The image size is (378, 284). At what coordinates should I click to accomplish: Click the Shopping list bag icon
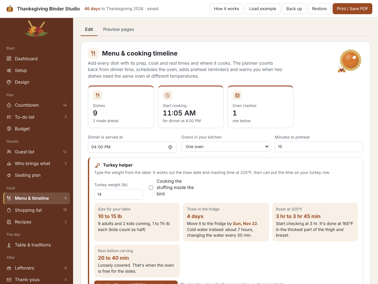tap(9, 210)
